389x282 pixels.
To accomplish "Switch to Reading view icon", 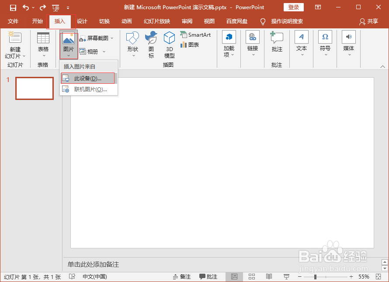I will [x=269, y=277].
